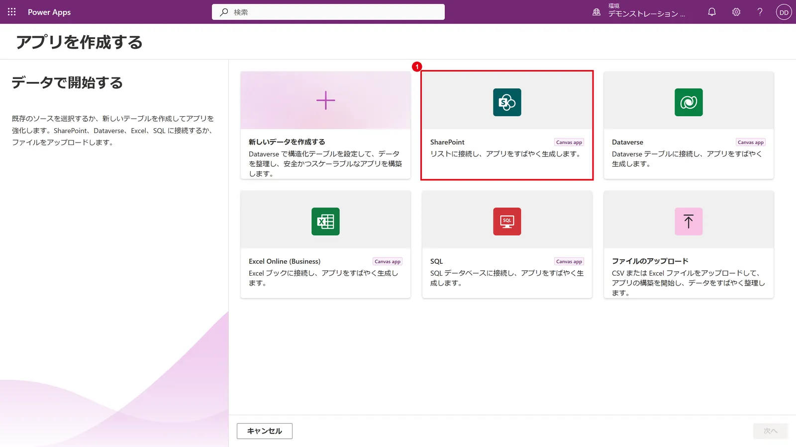This screenshot has height=447, width=796.
Task: Click the アプリを作成する page heading
Action: coord(79,42)
